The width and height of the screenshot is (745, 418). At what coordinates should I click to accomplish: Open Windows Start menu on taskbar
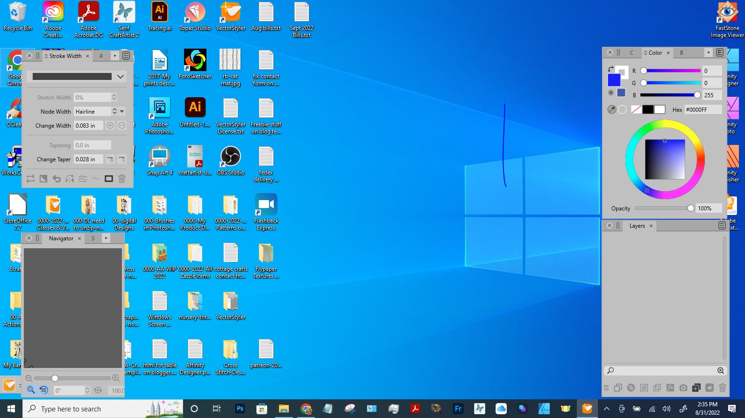tap(11, 409)
